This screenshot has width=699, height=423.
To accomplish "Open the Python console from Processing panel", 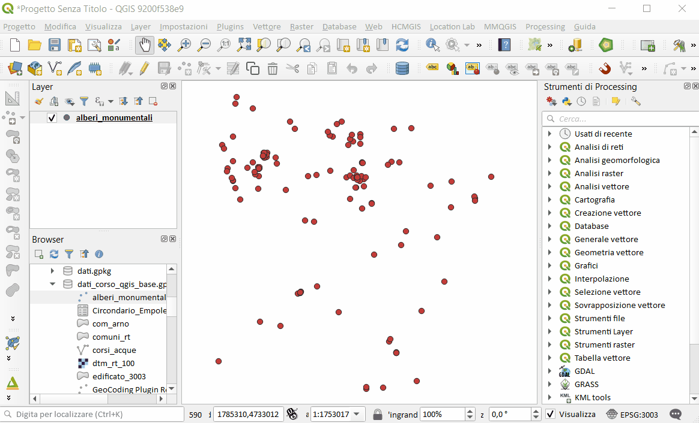I will [x=566, y=101].
